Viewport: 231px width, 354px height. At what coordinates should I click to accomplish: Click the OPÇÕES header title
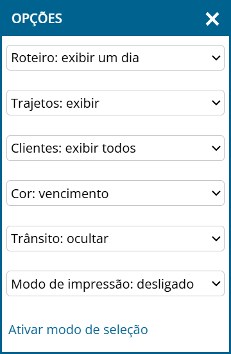coord(37,18)
